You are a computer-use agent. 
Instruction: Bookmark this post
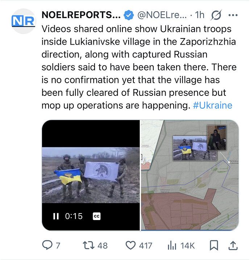click(214, 246)
